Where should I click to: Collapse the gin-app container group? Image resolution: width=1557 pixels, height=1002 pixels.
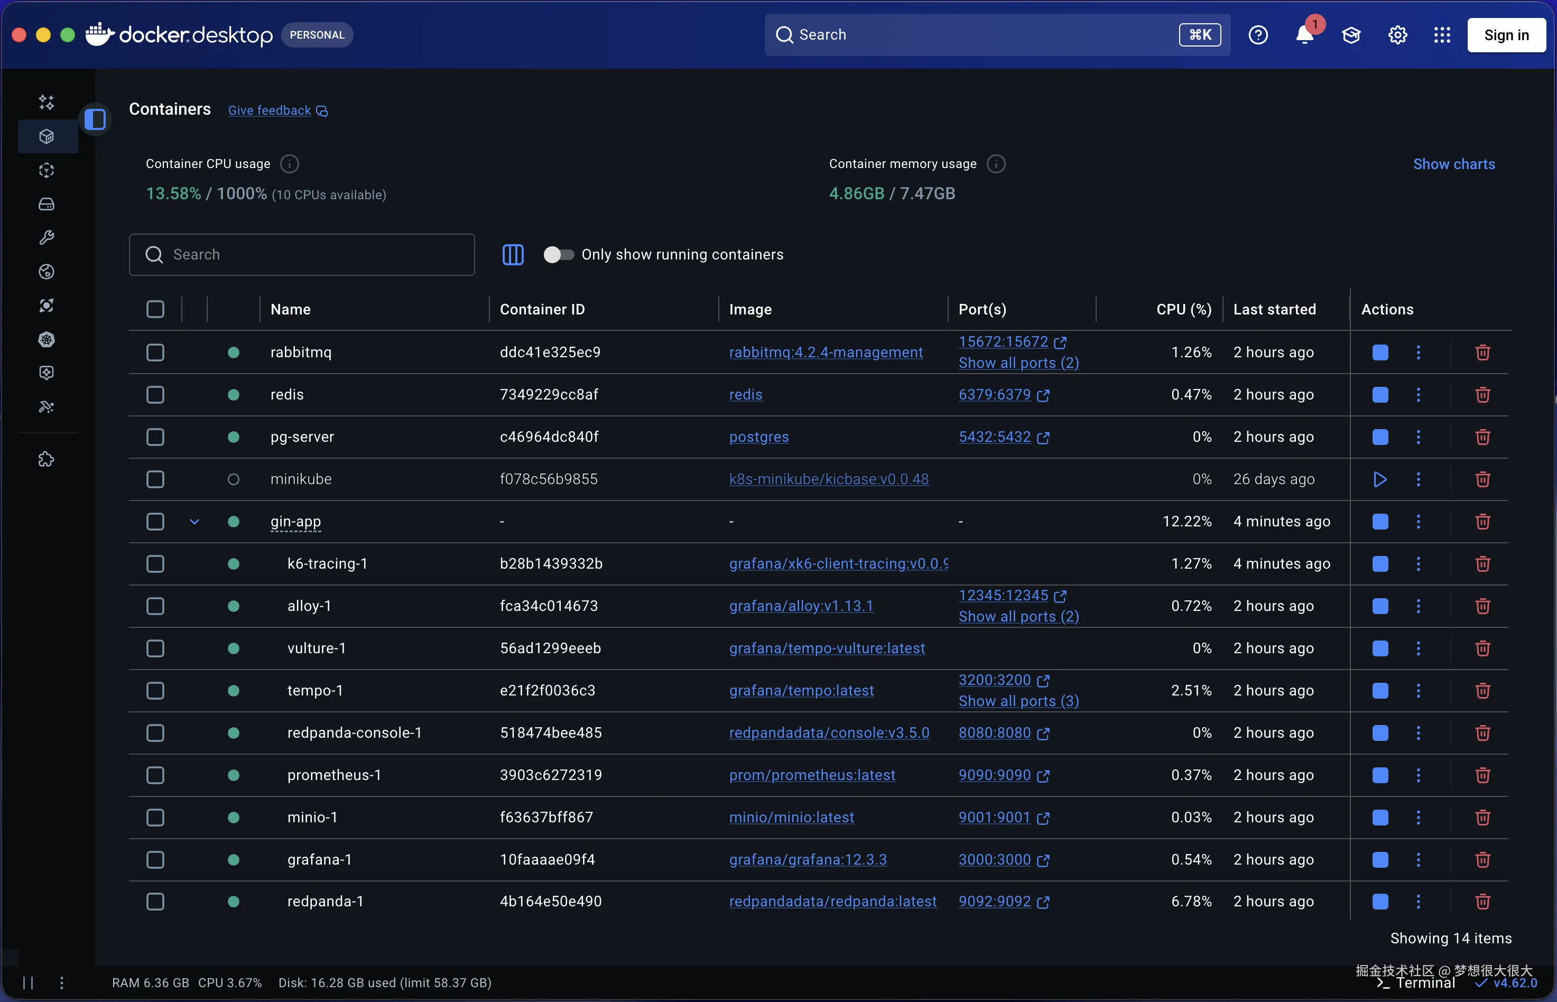pos(194,522)
